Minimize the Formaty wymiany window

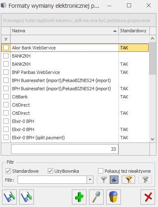tap(109, 6)
